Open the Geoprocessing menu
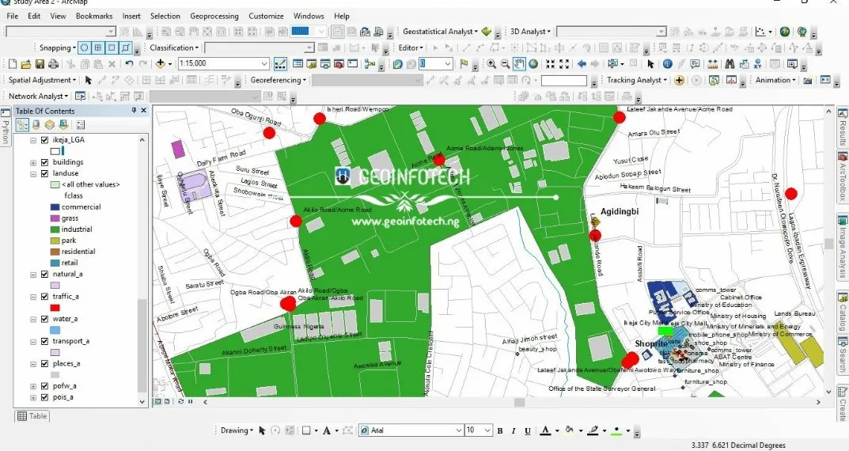Image resolution: width=849 pixels, height=451 pixels. pos(214,17)
